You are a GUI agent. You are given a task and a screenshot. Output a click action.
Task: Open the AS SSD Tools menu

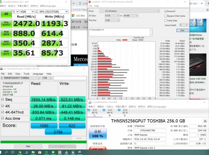click(26, 74)
